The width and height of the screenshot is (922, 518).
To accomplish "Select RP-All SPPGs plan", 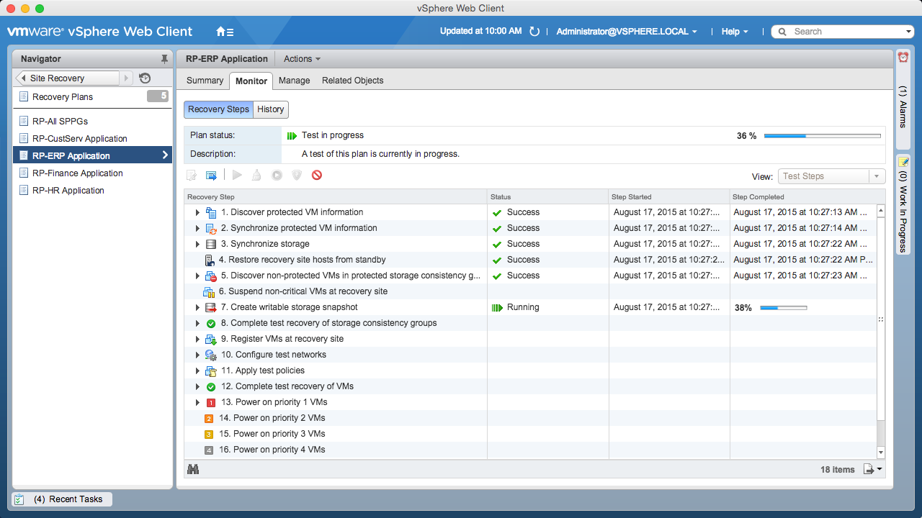I will coord(92,122).
